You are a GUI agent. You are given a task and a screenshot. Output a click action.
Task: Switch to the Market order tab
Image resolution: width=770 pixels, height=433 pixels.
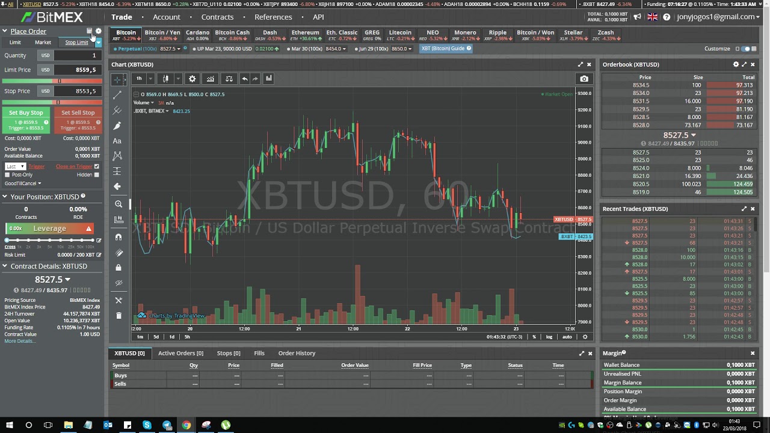(43, 43)
